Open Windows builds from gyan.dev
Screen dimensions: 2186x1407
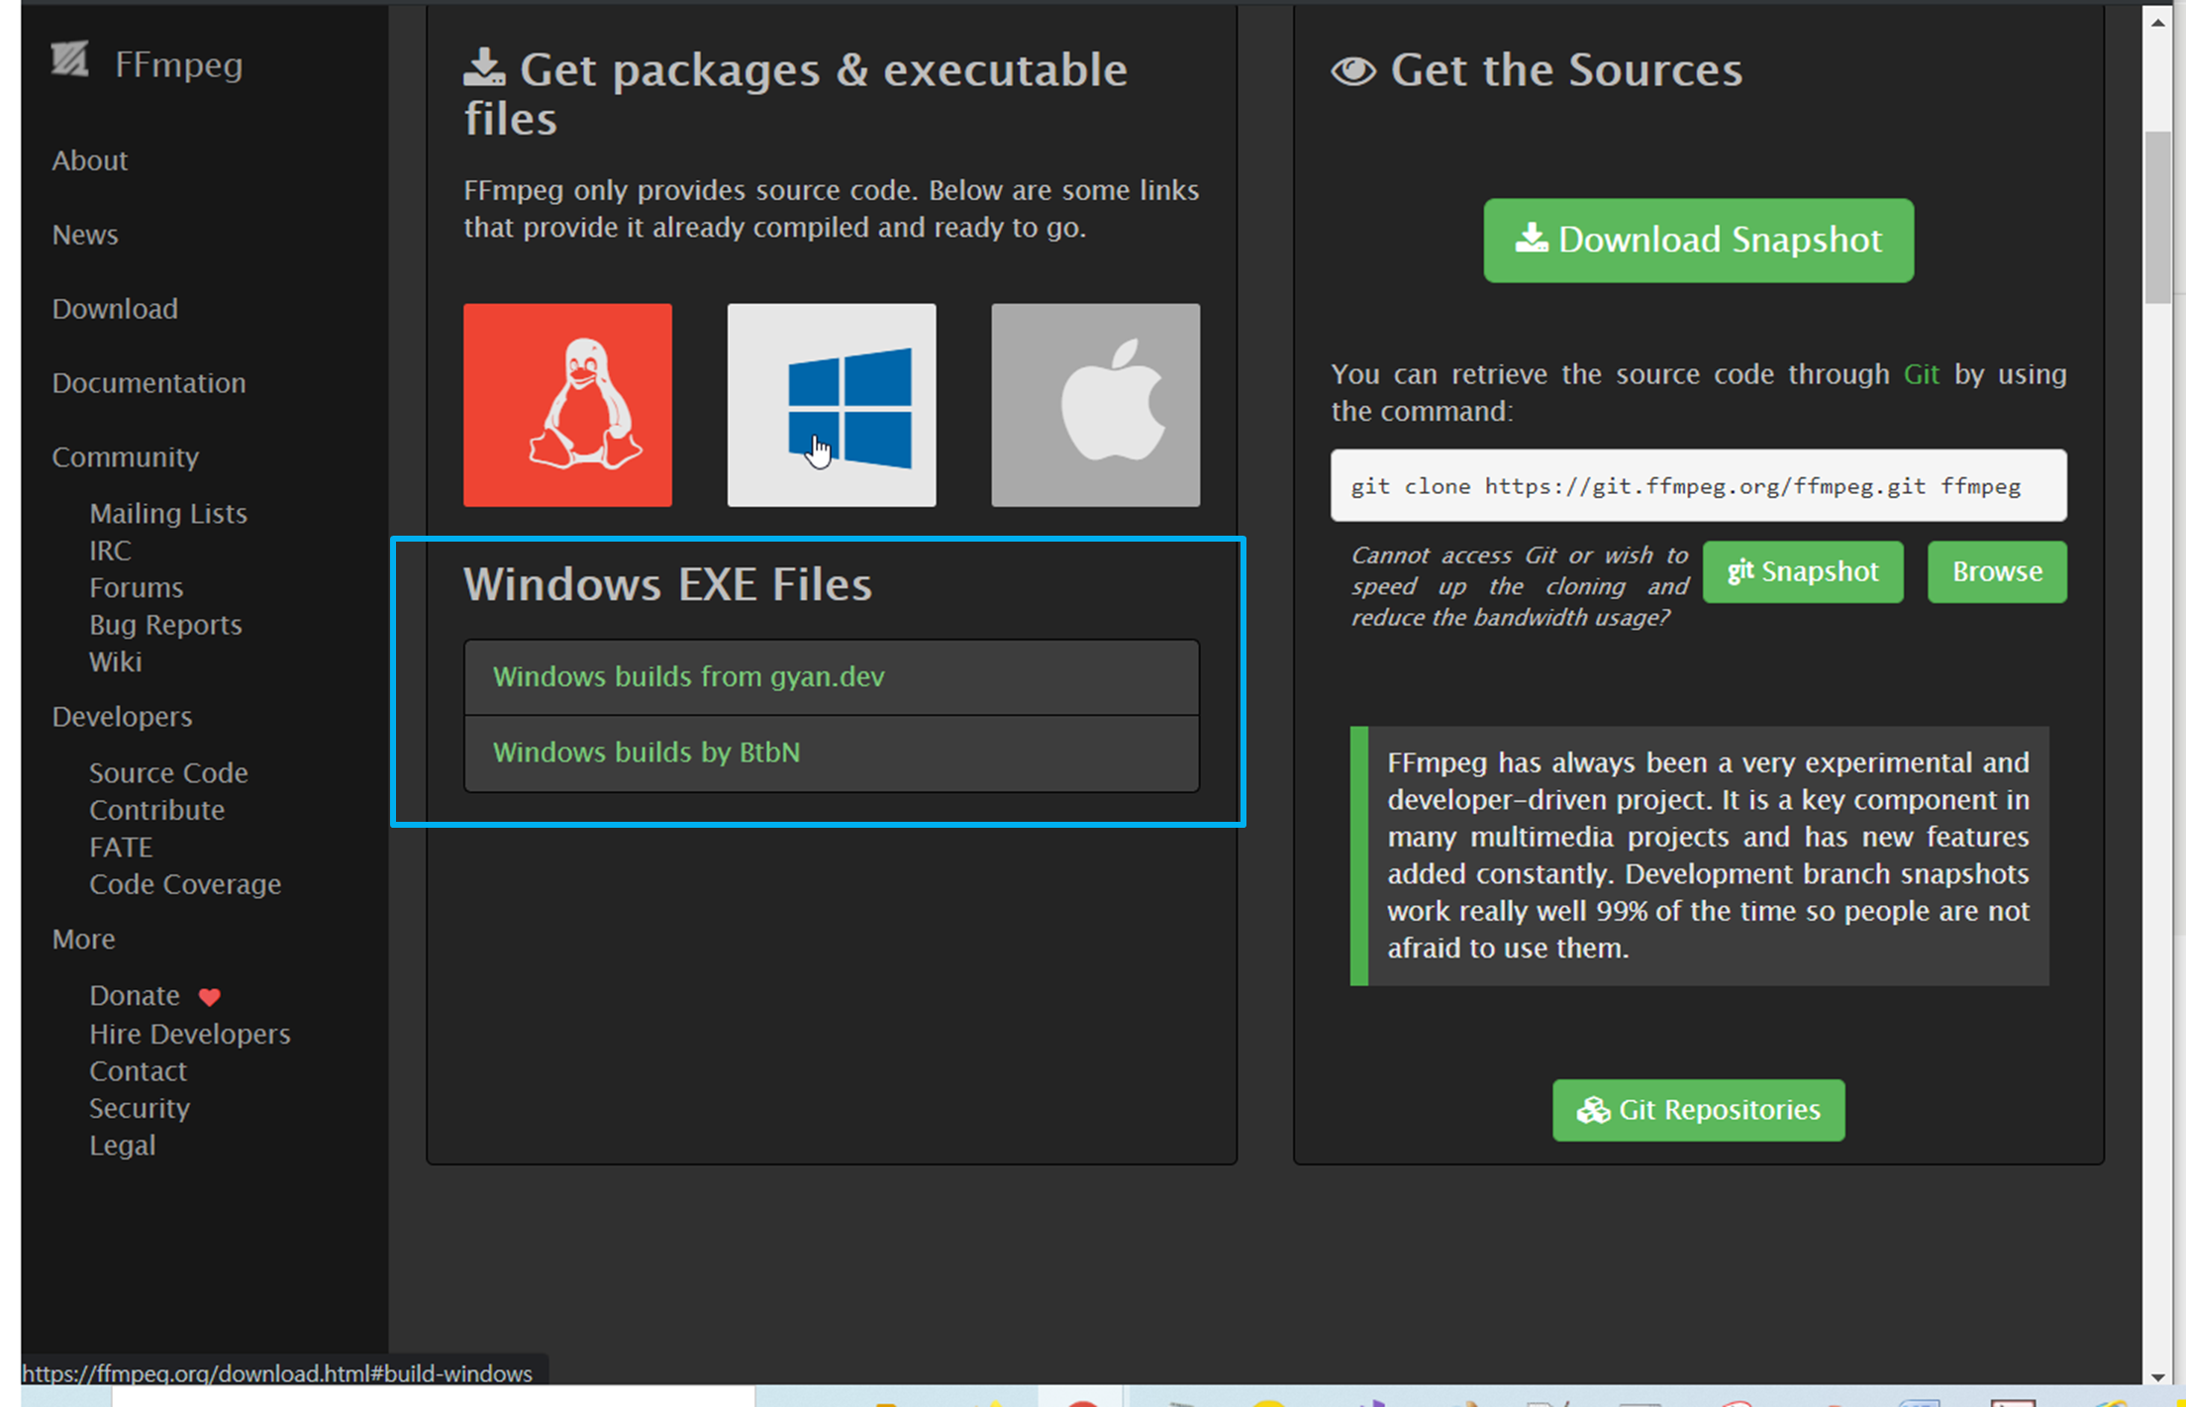pos(688,677)
